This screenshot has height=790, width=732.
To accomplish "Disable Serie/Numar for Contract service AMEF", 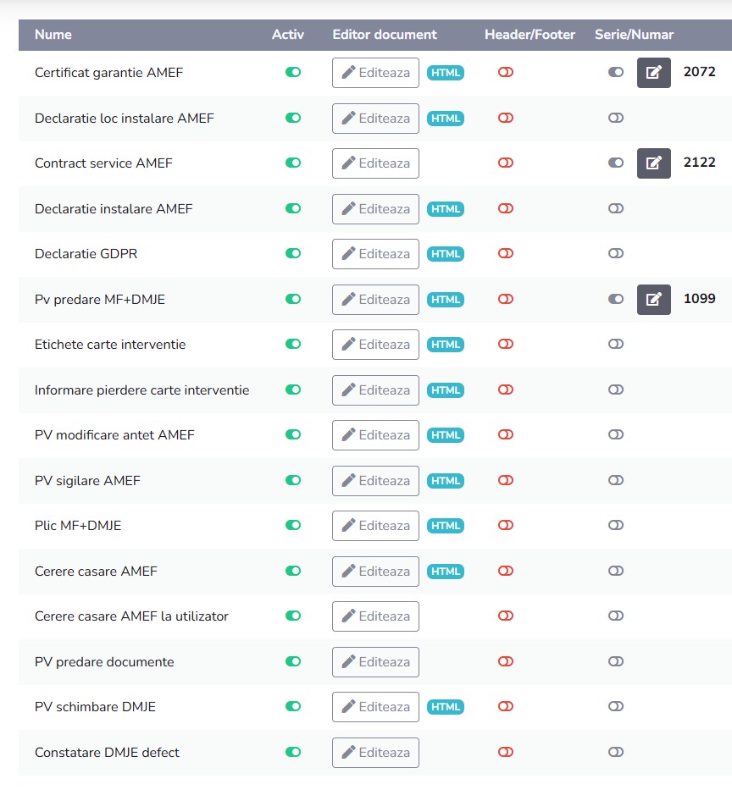I will [616, 163].
